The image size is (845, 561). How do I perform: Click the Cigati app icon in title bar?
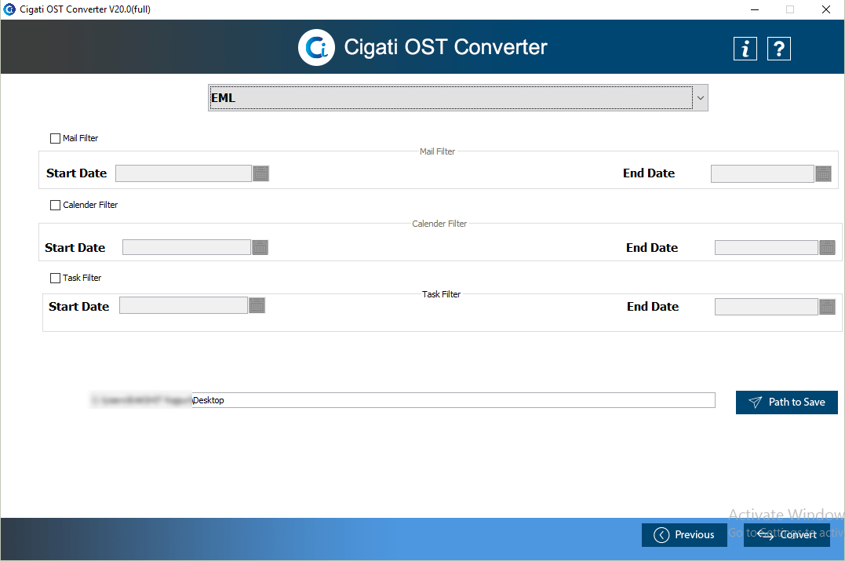[9, 9]
